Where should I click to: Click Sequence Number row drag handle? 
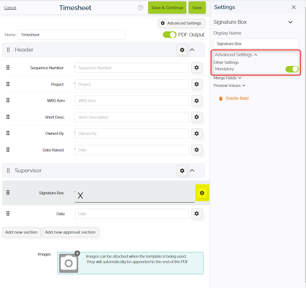click(x=8, y=67)
